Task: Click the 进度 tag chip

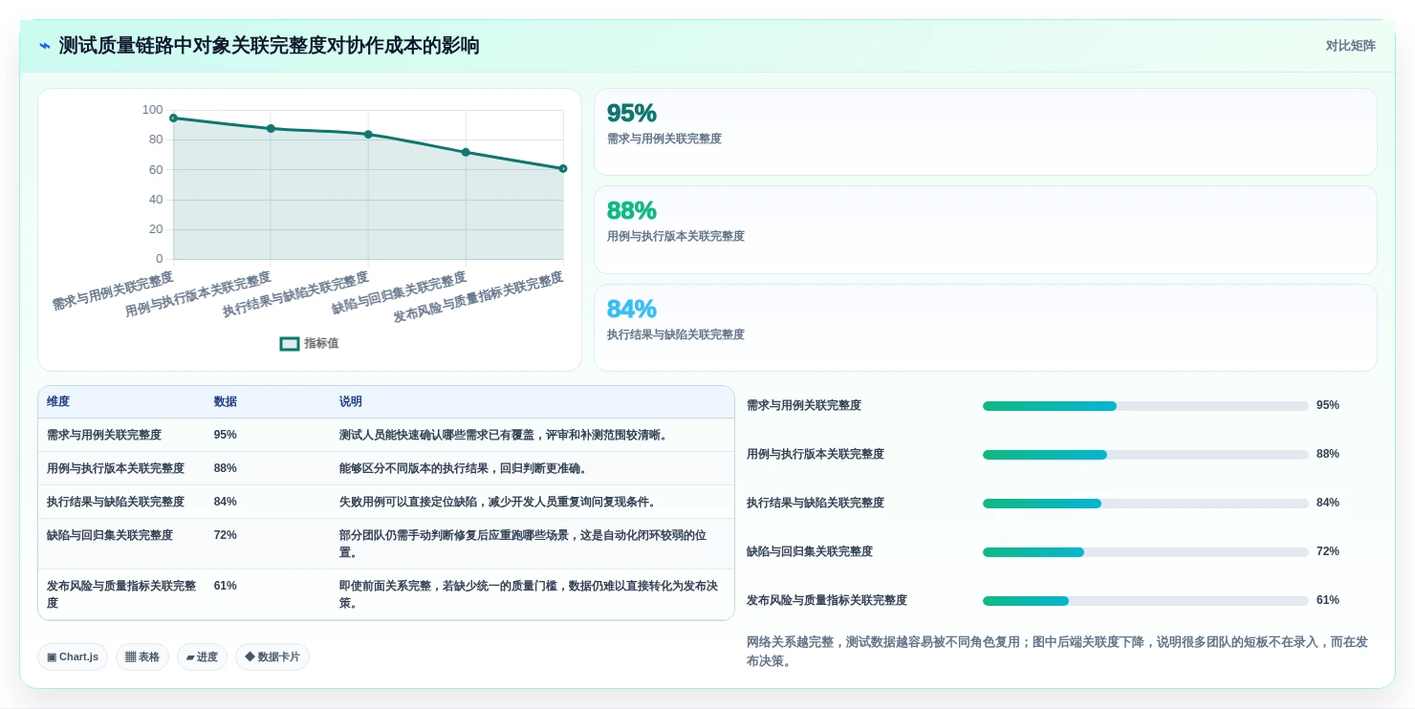Action: [202, 657]
